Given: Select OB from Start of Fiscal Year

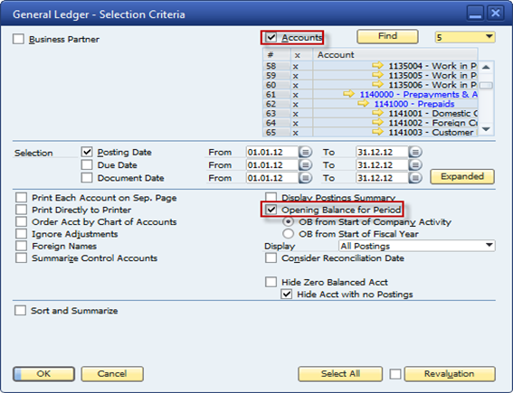Looking at the screenshot, I should tap(289, 234).
